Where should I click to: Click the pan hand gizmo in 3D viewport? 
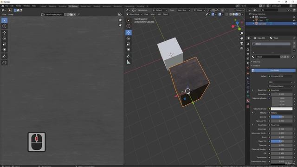pos(241,38)
